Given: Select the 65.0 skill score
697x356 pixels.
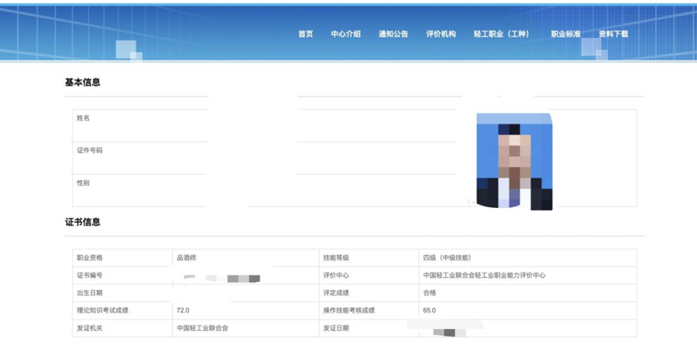Looking at the screenshot, I should 430,311.
